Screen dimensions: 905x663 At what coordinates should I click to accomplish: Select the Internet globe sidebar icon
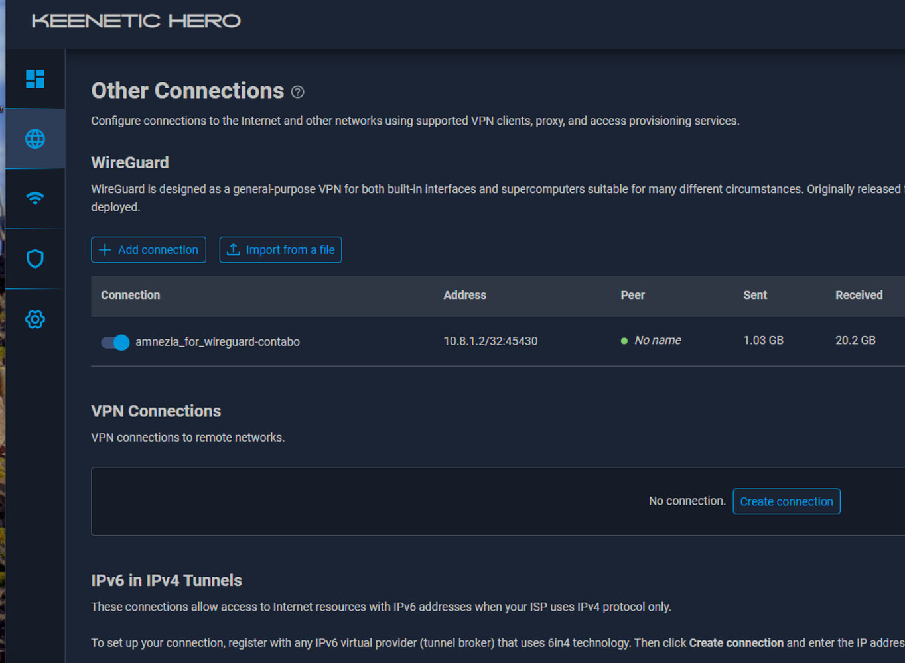pos(35,139)
